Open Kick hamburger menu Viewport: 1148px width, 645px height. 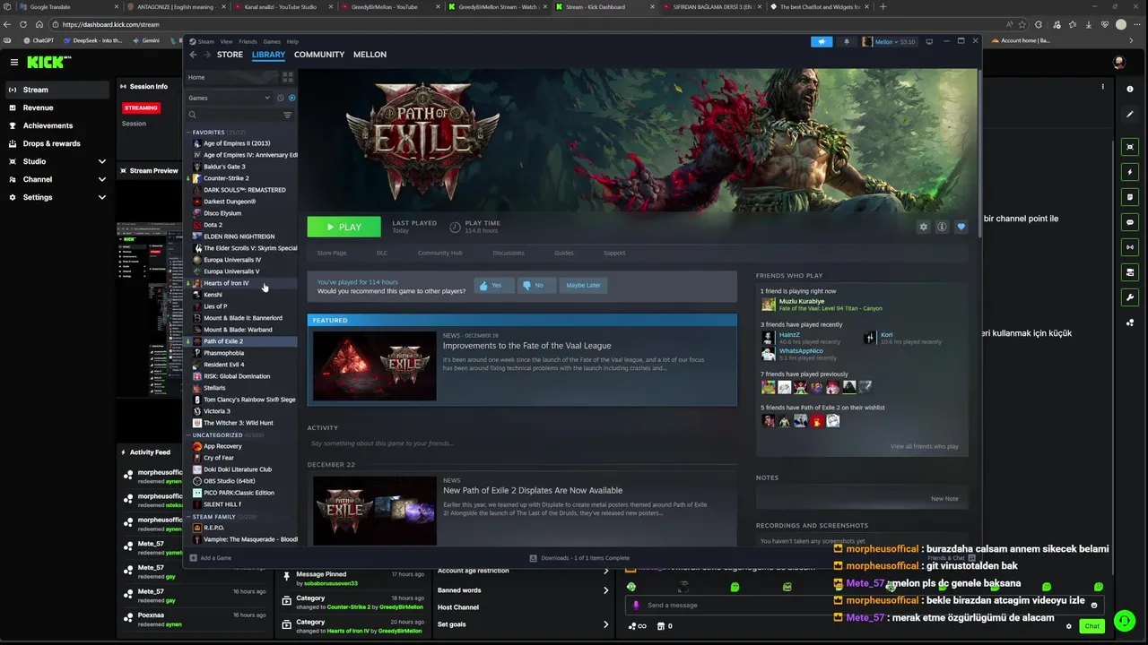pos(14,62)
